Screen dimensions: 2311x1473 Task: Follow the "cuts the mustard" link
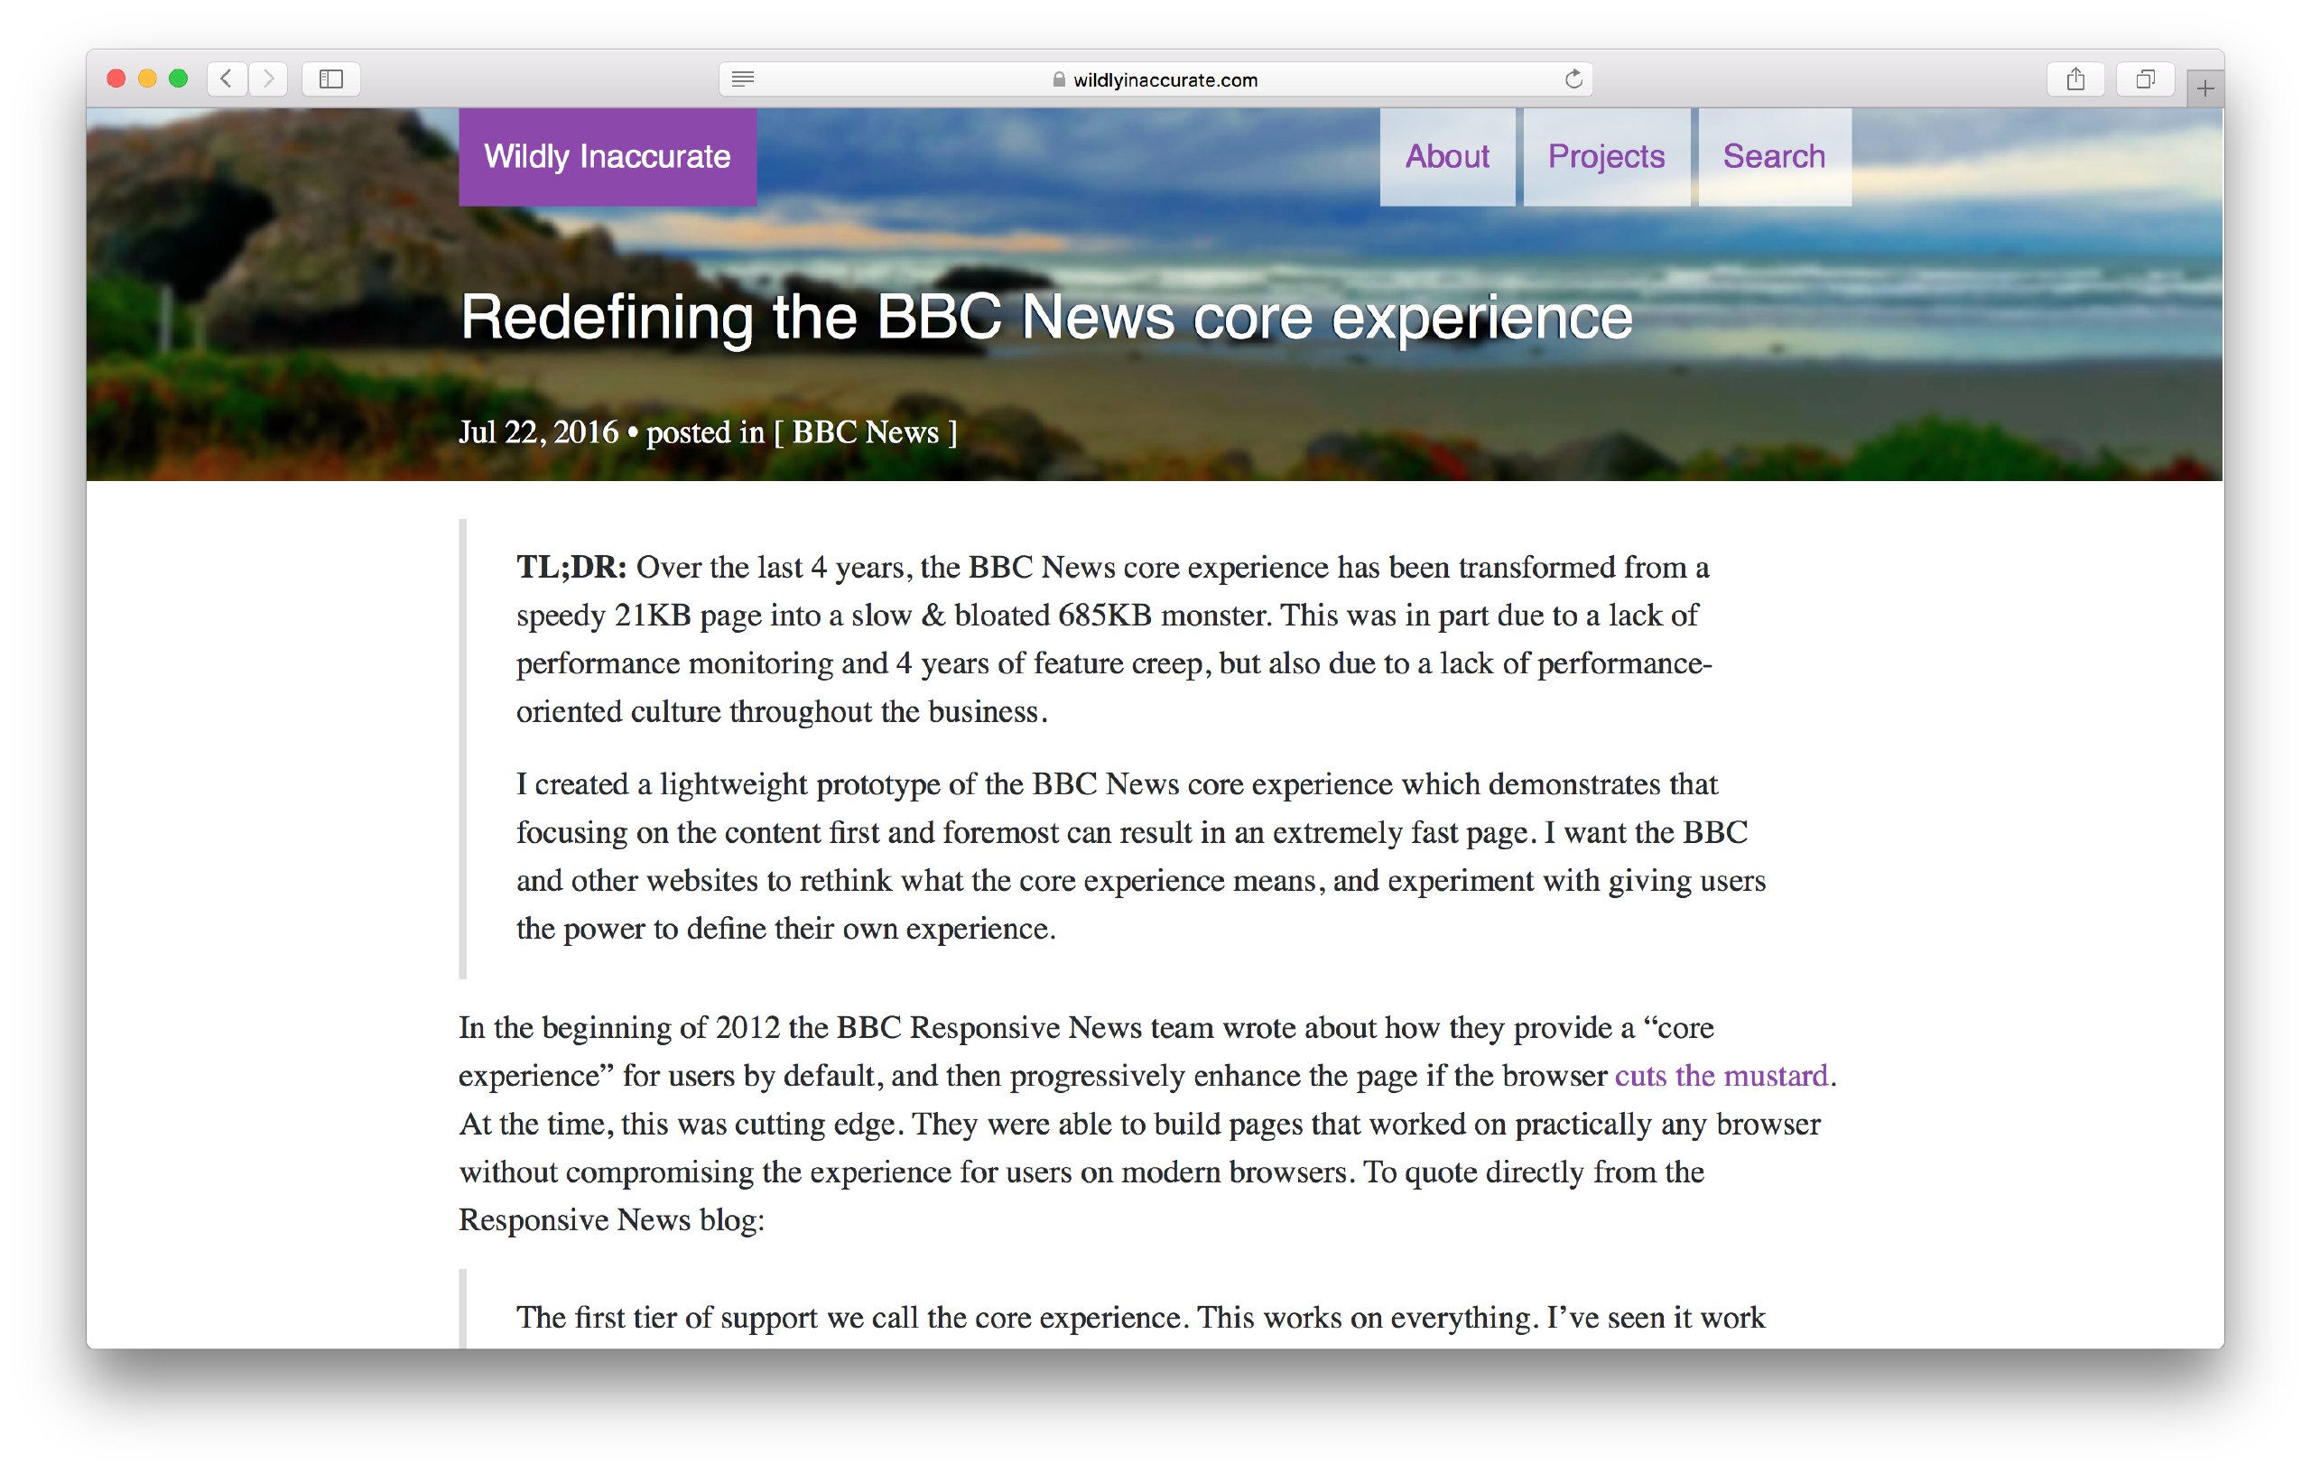[1721, 1076]
